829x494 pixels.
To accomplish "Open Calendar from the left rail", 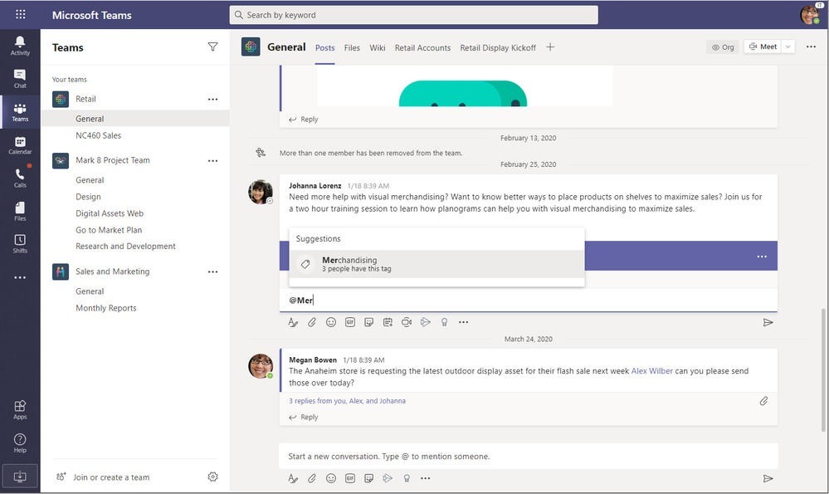I will [20, 145].
